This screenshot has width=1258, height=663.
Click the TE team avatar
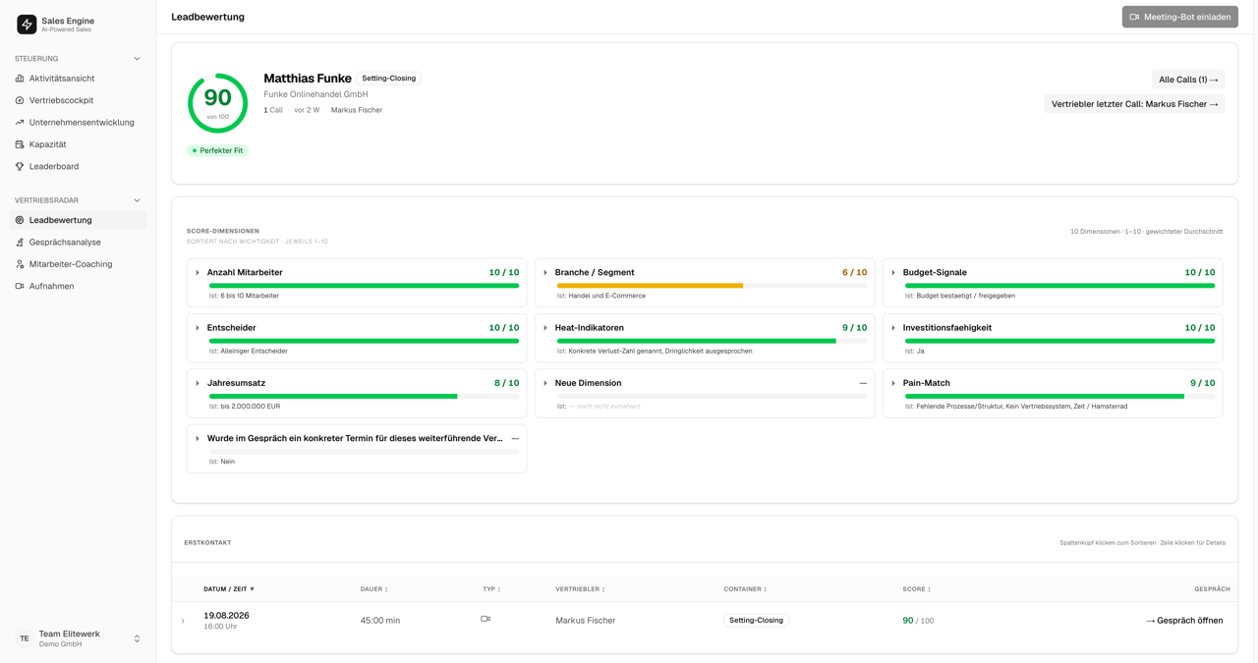point(25,638)
